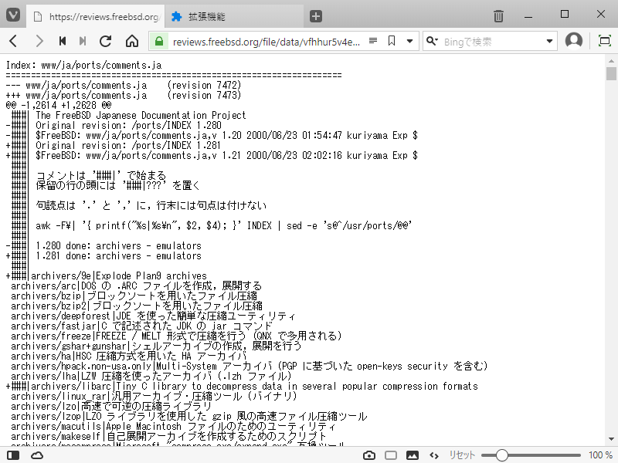Click the green secure-site padlock

coord(159,41)
